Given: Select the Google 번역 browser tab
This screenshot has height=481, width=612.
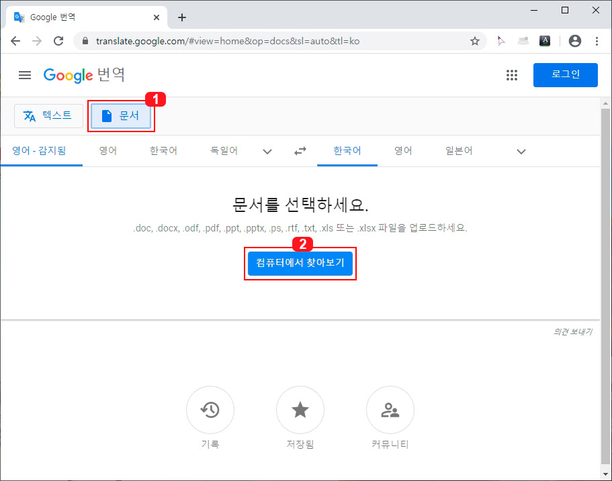Looking at the screenshot, I should [87, 17].
